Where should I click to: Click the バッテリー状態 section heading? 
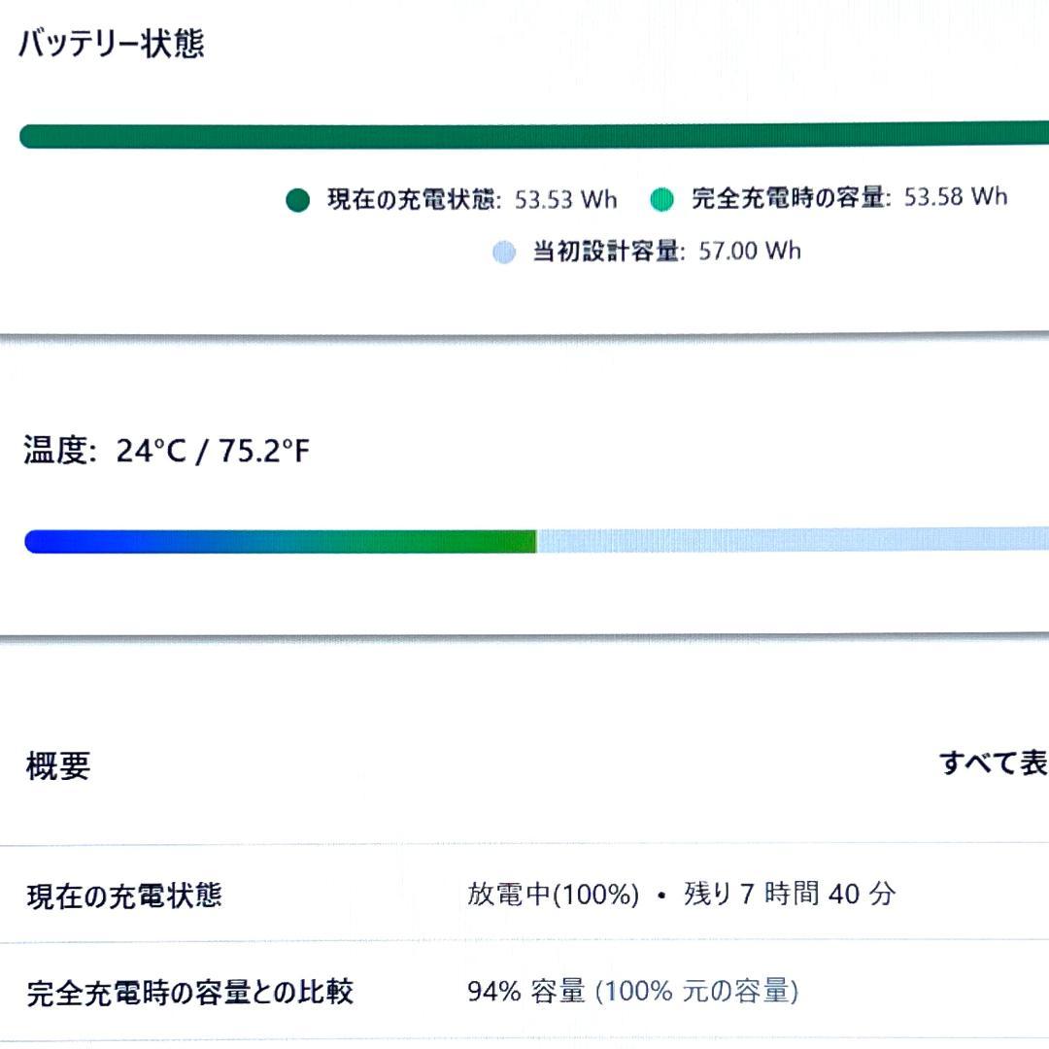111,45
